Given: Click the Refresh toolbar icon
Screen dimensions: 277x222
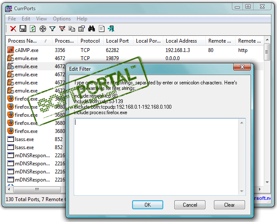Looking at the screenshot, I should (x=33, y=29).
